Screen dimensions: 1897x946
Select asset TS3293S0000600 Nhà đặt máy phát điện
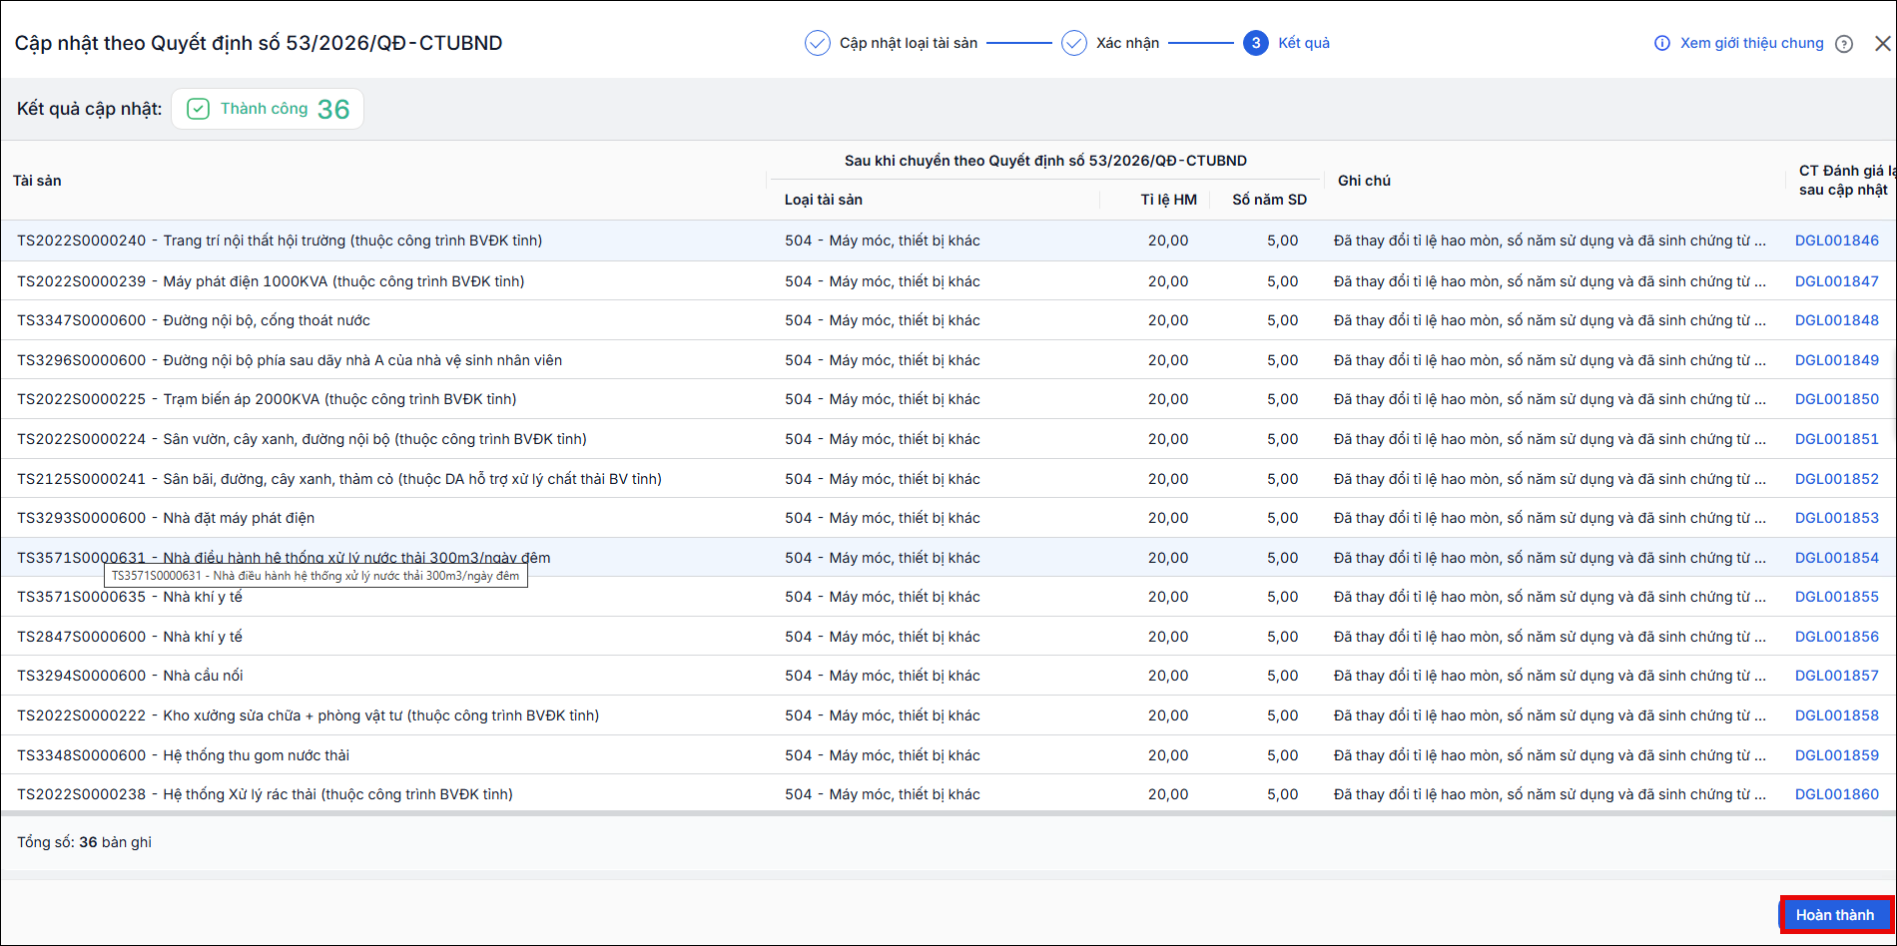pos(166,518)
